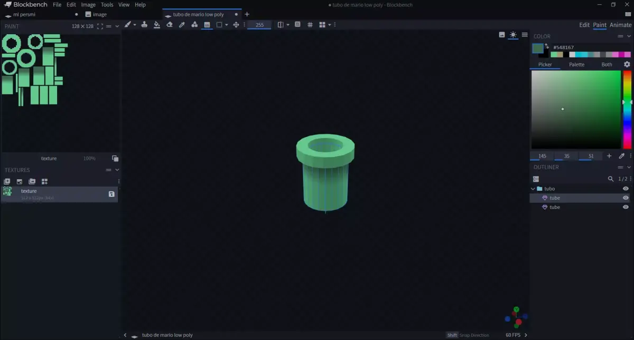The image size is (634, 340).
Task: Collapse the tubo group in the Outliner
Action: 533,188
